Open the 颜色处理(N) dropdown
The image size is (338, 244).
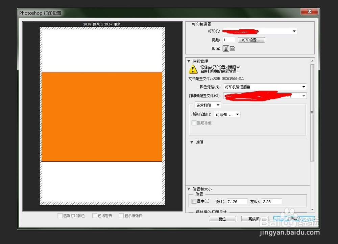point(265,87)
